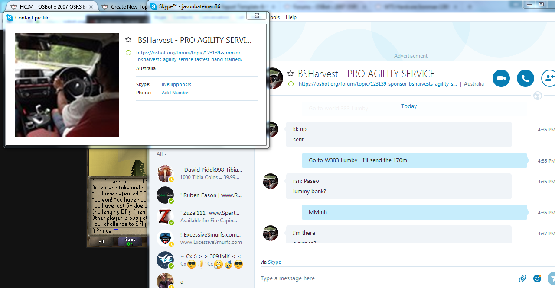Start a voice call with BSHarvest

point(526,78)
